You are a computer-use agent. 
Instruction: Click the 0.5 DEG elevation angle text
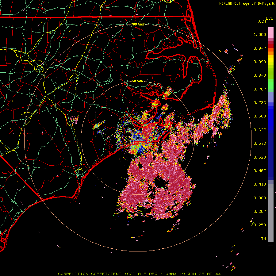(148, 274)
